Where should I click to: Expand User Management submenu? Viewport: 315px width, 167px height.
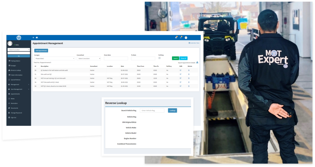click(19, 89)
